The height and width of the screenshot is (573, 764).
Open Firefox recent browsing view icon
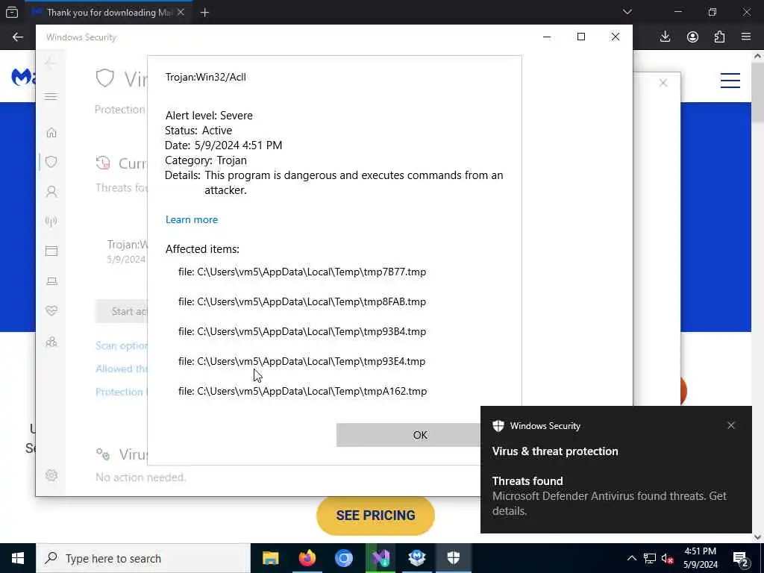pos(12,12)
